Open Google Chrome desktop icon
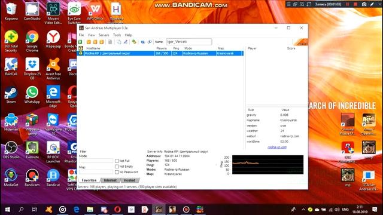 pyautogui.click(x=32, y=41)
